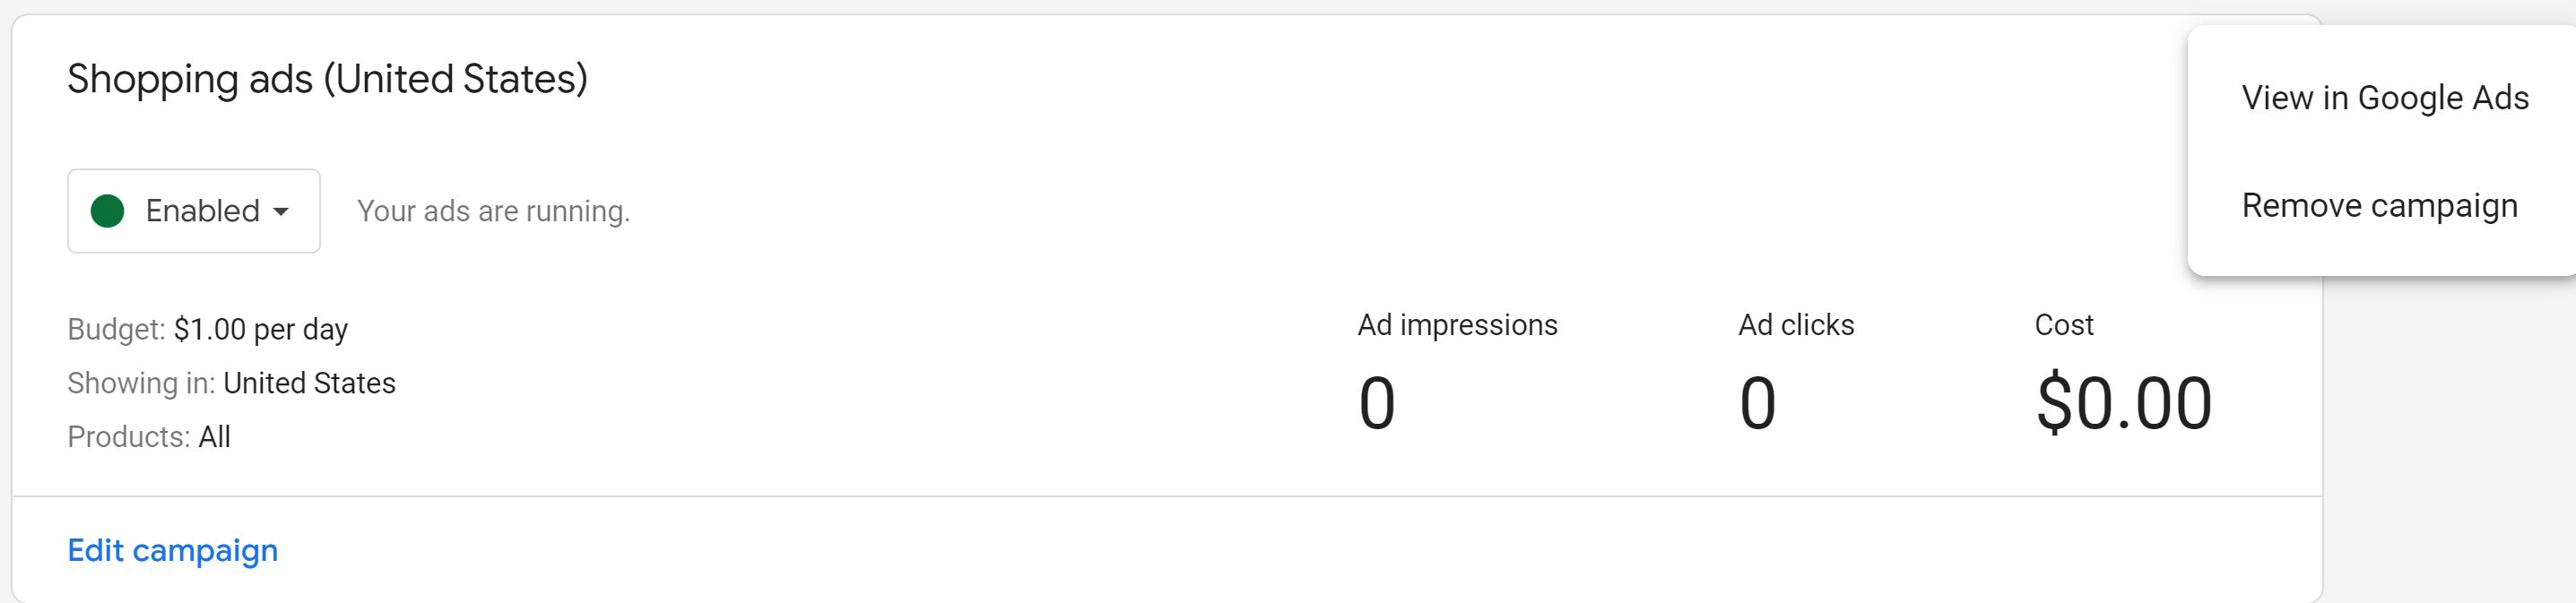Open the Edit campaign link

173,551
